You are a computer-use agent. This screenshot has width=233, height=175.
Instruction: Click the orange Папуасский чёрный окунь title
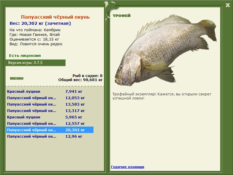tap(55, 17)
